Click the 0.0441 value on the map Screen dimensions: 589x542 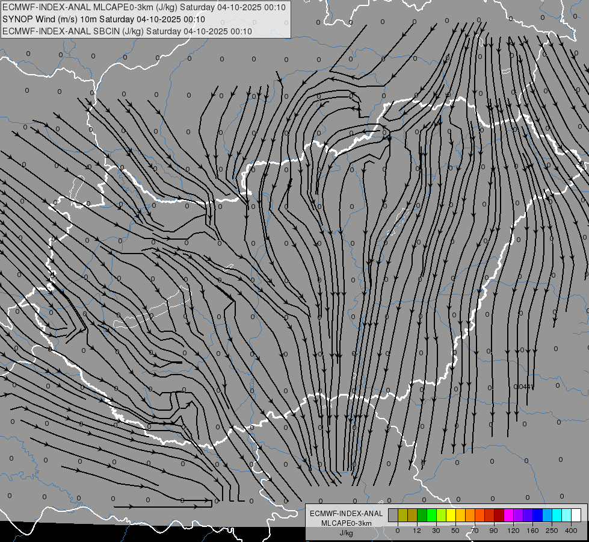(x=523, y=387)
